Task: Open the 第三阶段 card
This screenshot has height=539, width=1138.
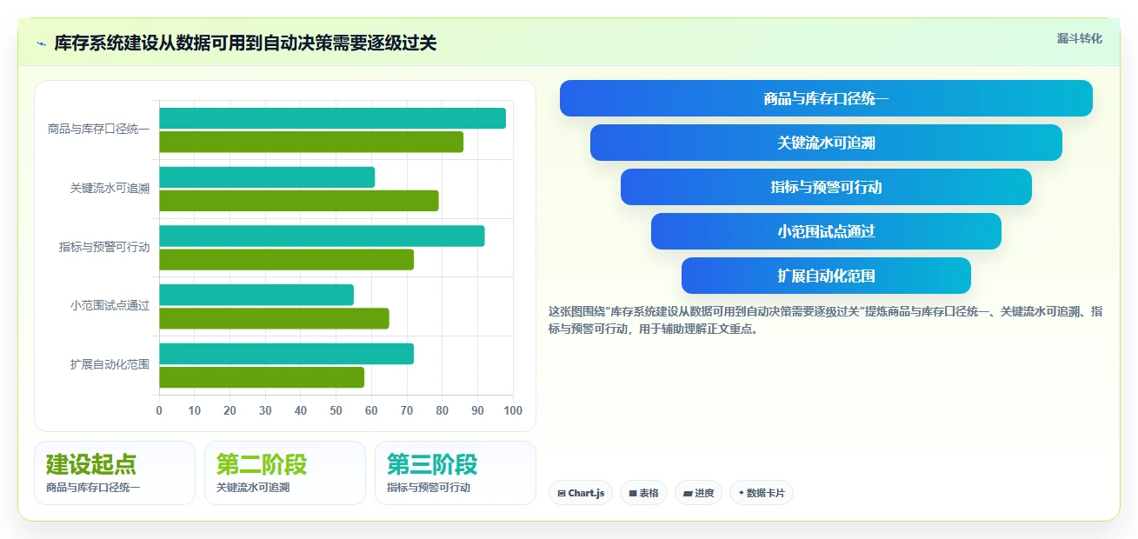Action: pyautogui.click(x=456, y=473)
